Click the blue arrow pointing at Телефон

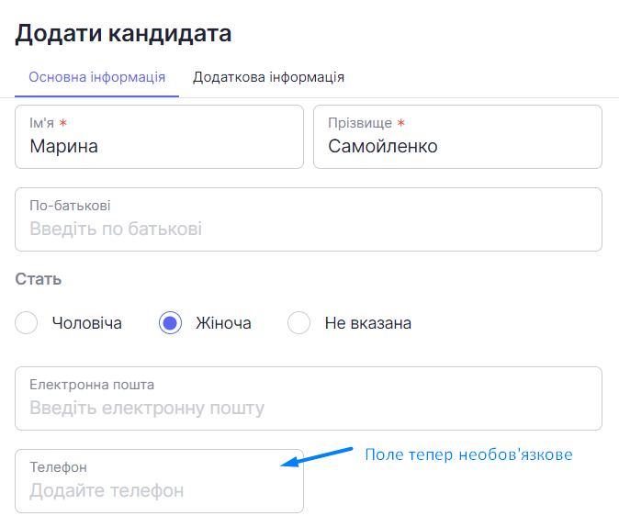click(x=316, y=457)
